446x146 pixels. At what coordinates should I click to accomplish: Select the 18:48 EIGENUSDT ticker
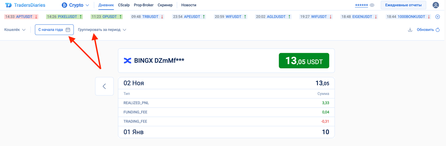[360, 17]
